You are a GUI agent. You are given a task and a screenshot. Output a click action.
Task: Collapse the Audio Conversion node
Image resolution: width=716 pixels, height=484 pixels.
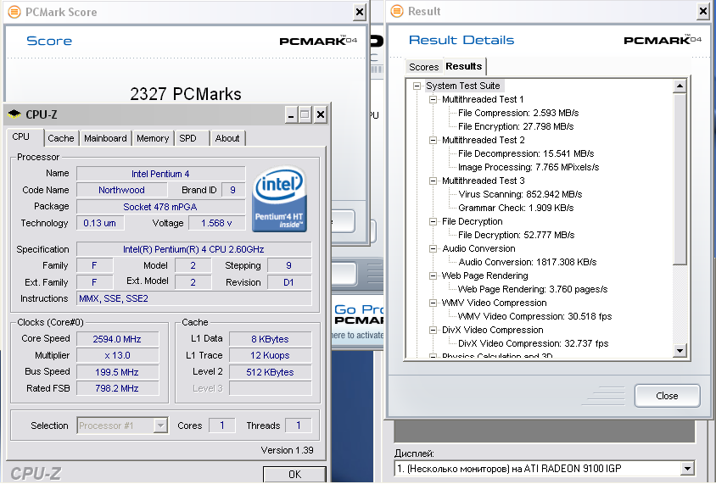(x=433, y=248)
